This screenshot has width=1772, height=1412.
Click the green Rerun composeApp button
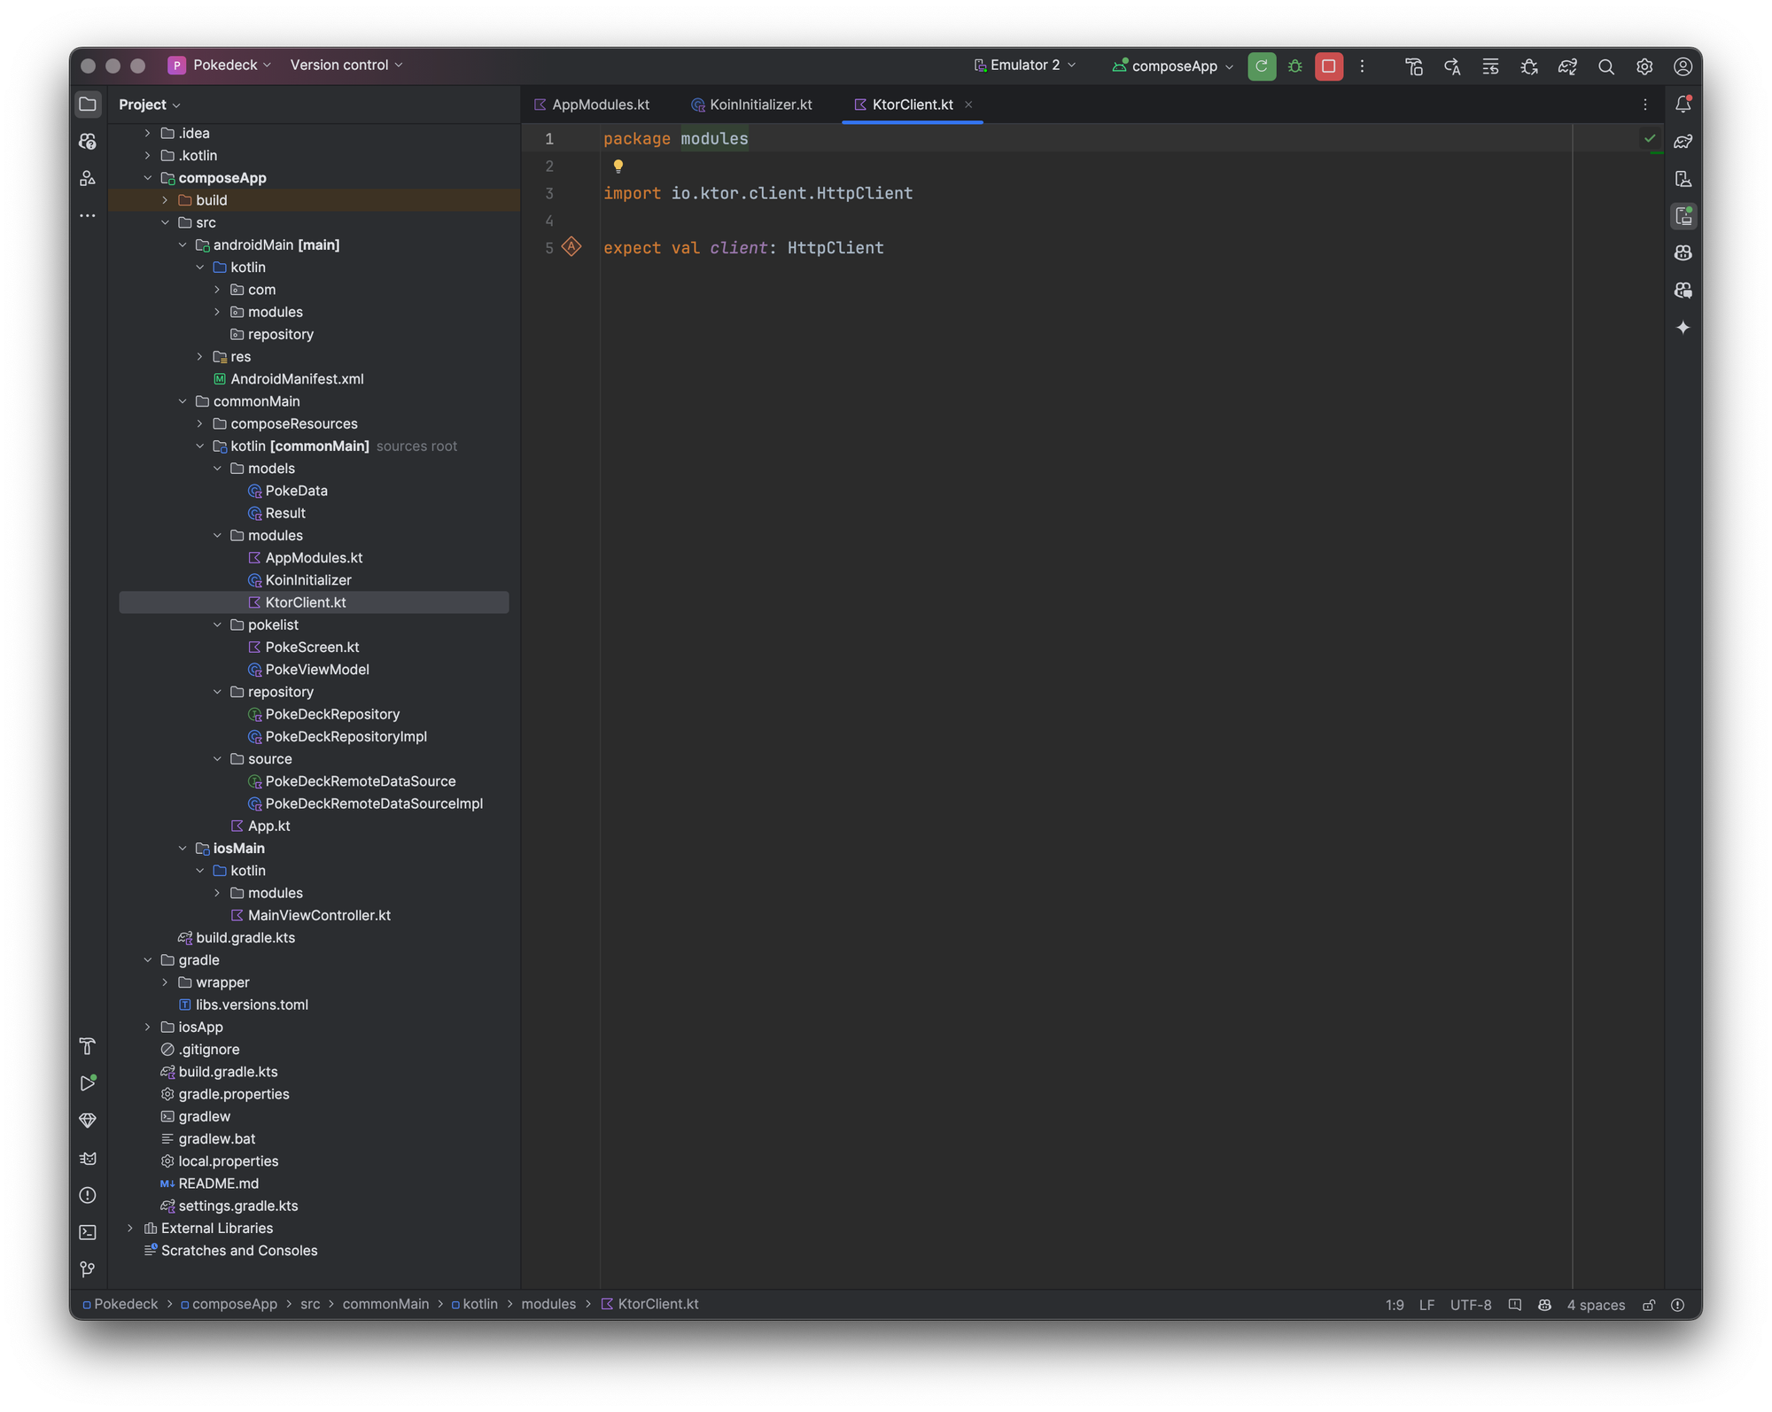[1262, 66]
